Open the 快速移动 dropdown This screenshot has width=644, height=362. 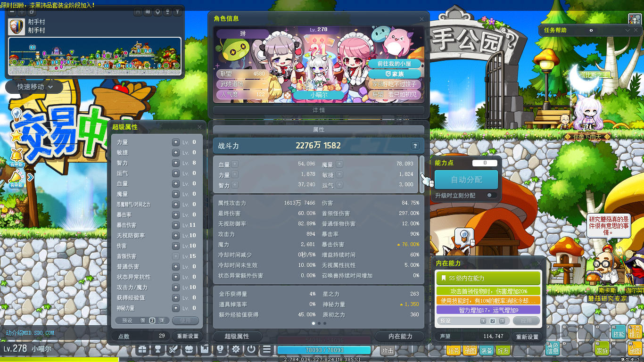(34, 87)
